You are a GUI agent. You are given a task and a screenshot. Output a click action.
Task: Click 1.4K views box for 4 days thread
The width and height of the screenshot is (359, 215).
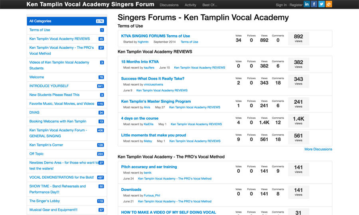298,121
